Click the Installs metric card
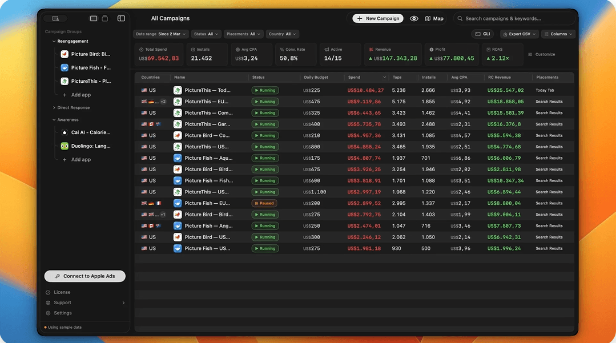 point(208,54)
